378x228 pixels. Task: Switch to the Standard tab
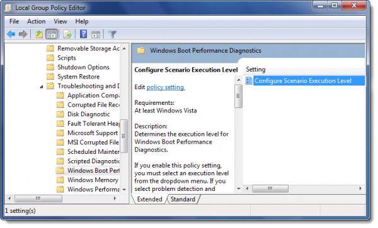(x=183, y=199)
